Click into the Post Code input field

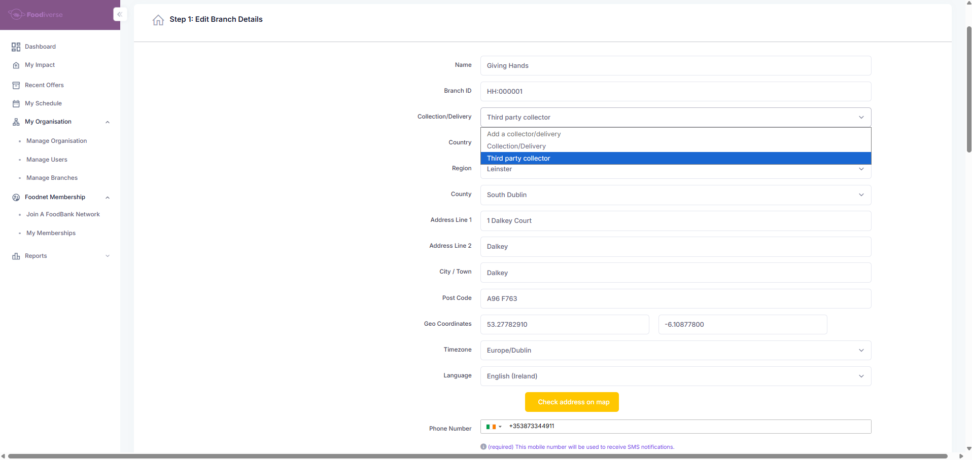[x=675, y=299]
